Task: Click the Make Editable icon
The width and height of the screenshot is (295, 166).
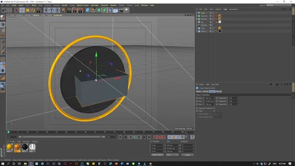Action: (3, 18)
